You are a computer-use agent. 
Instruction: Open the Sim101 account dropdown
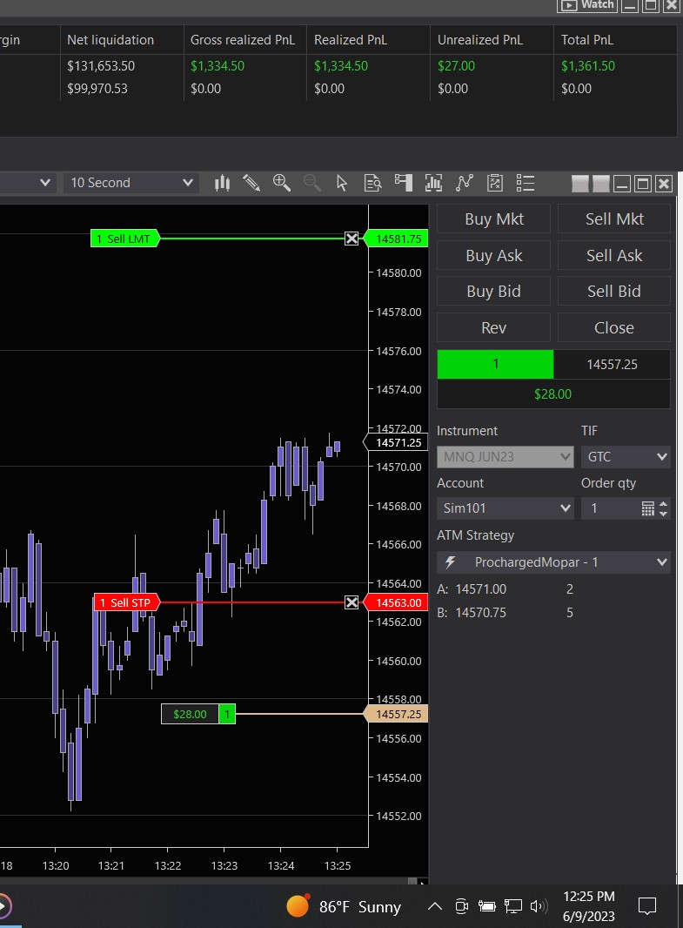tap(505, 508)
